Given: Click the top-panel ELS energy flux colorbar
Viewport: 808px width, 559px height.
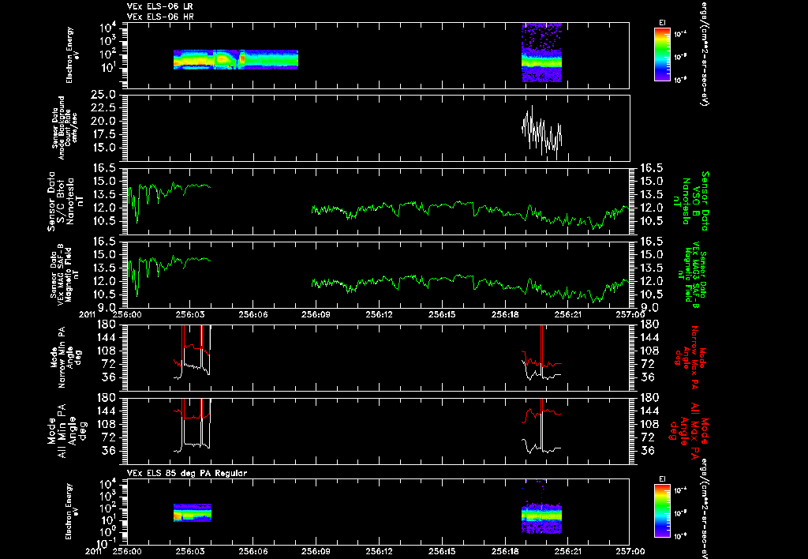Looking at the screenshot, I should 662,54.
